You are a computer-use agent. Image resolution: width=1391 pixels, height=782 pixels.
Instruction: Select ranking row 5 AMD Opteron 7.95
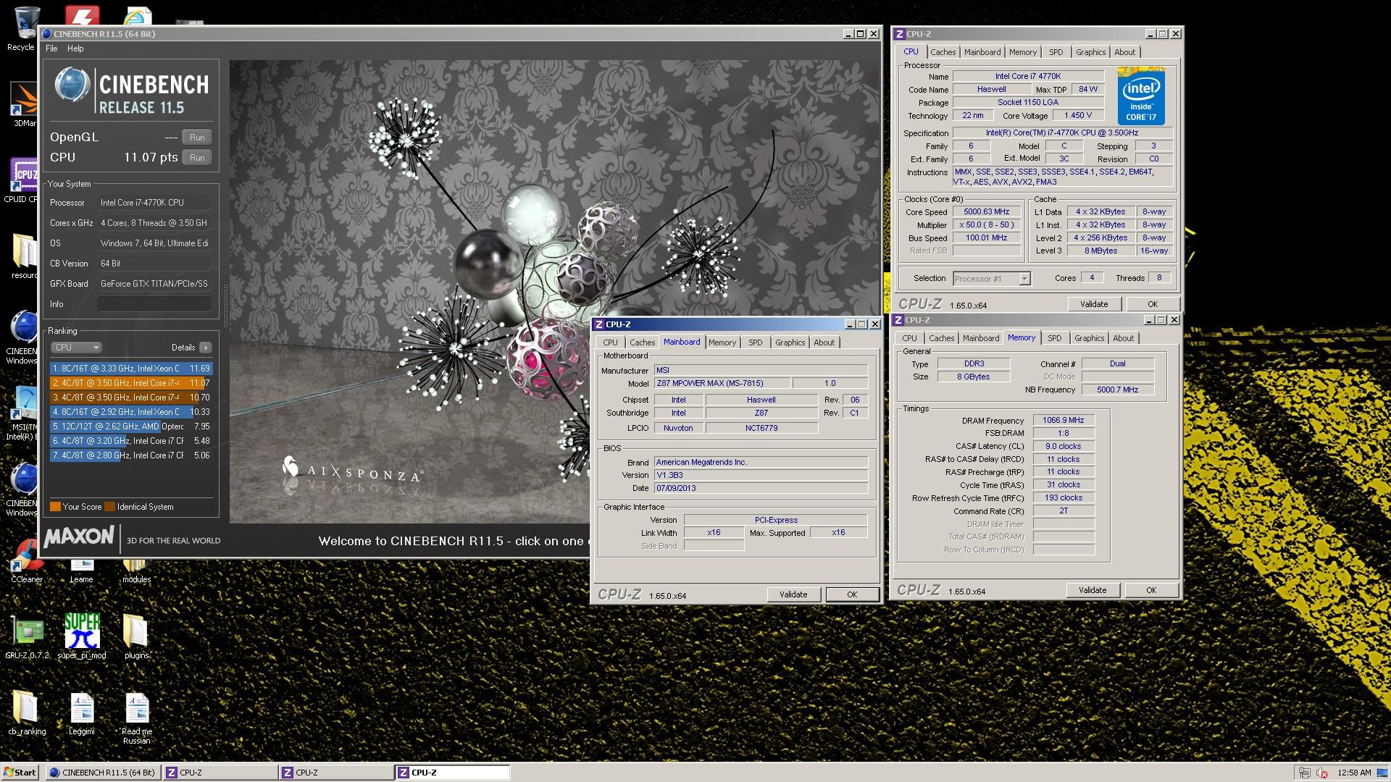[x=131, y=426]
